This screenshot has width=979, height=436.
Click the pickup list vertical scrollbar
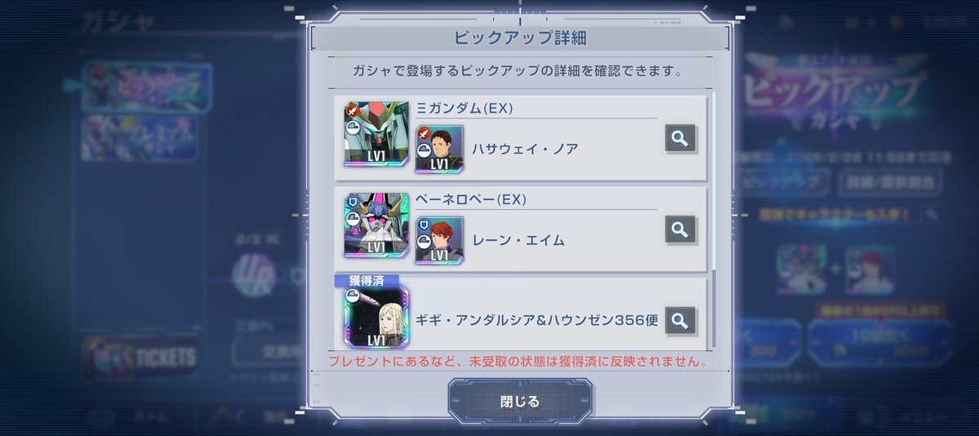click(713, 219)
